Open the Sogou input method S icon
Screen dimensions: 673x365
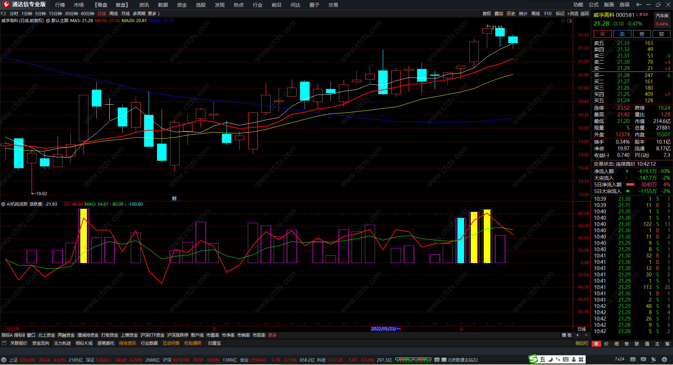click(x=533, y=359)
